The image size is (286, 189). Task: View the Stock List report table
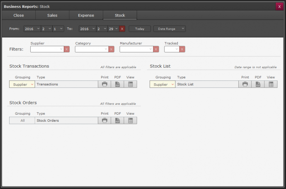click(271, 84)
